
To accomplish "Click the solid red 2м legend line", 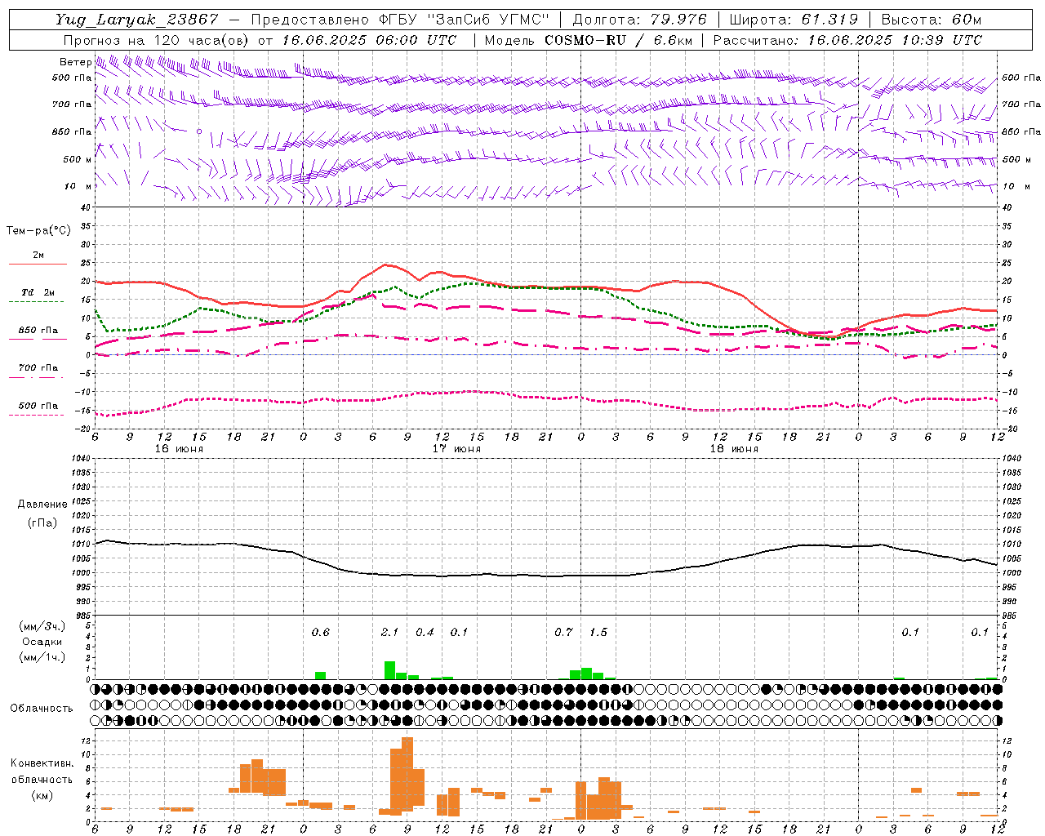I will [38, 265].
